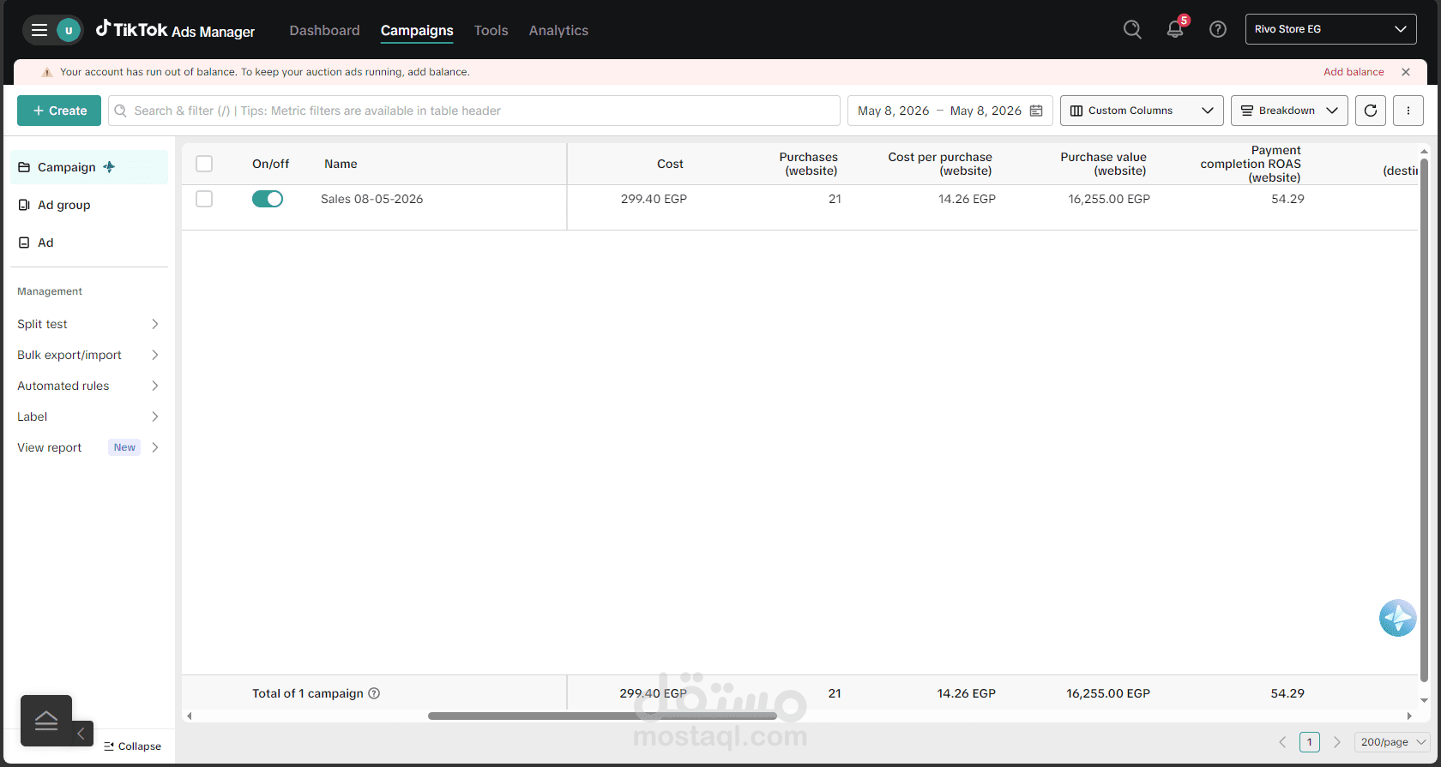The width and height of the screenshot is (1441, 767).
Task: Expand the Label menu
Action: pyautogui.click(x=87, y=416)
